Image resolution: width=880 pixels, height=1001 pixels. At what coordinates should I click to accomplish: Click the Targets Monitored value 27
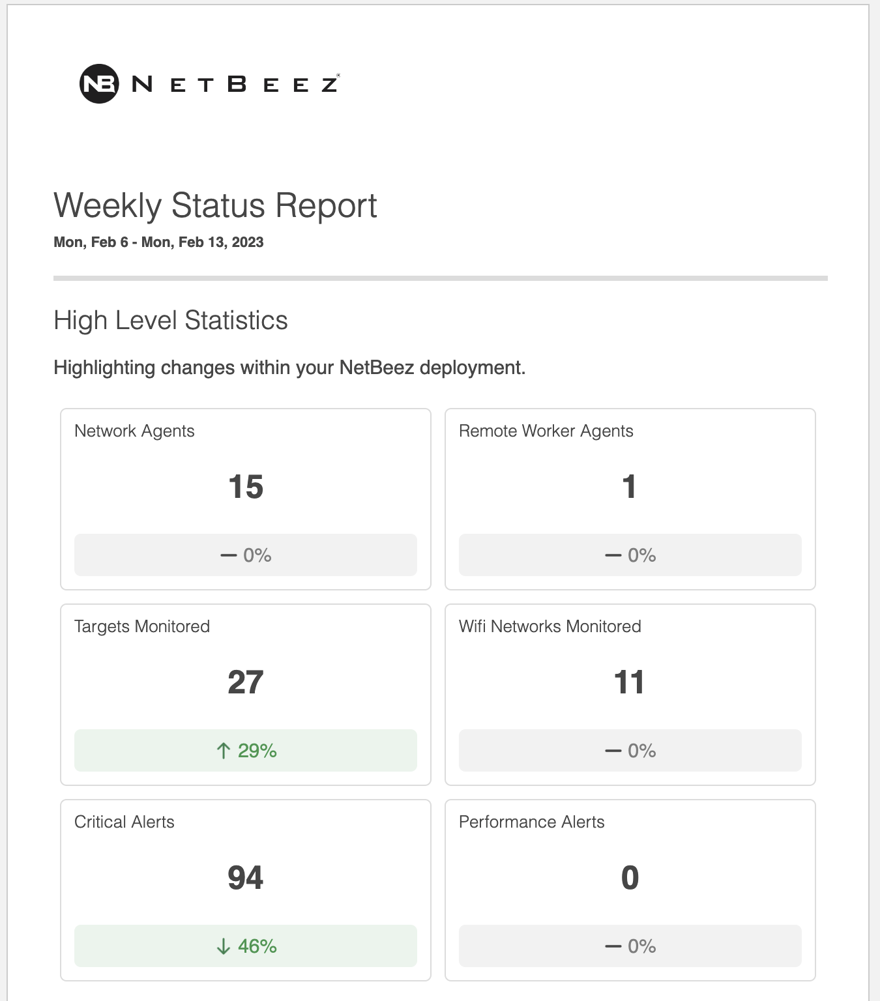point(246,682)
